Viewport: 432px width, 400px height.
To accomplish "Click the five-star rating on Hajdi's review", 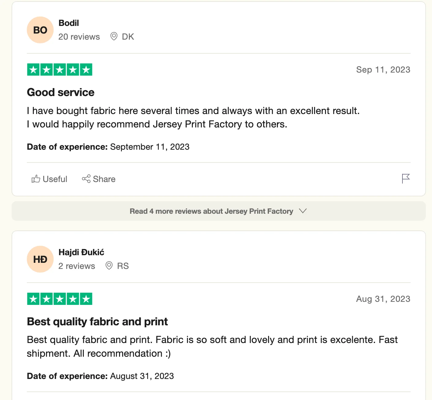I will pos(60,299).
